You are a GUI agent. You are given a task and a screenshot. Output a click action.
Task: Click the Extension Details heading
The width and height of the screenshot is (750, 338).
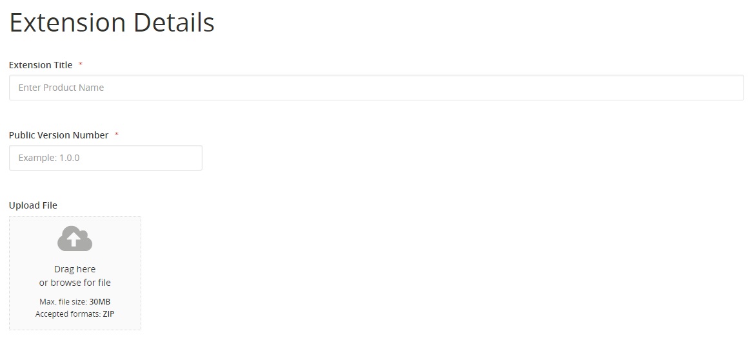pos(112,23)
